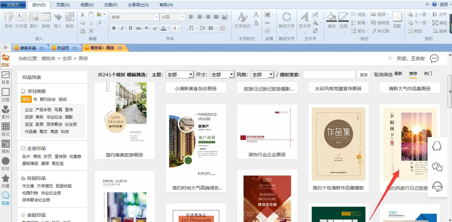Click the WeChat floating icon
This screenshot has height=222, width=452.
tap(437, 167)
